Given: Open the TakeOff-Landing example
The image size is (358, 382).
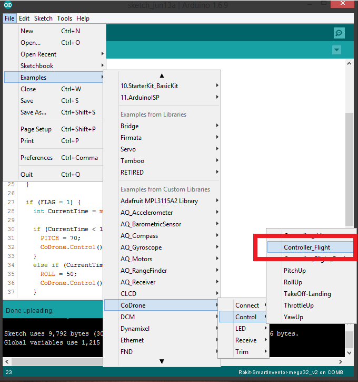Looking at the screenshot, I should coord(307,294).
